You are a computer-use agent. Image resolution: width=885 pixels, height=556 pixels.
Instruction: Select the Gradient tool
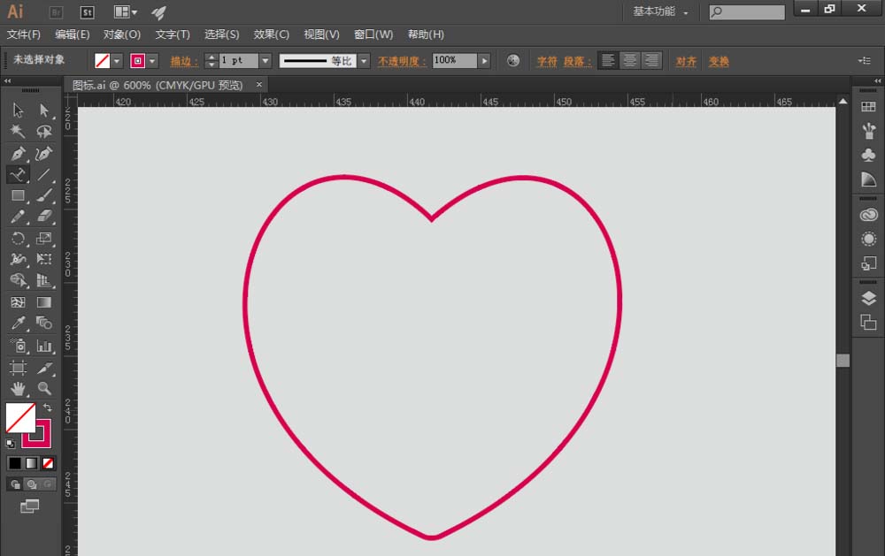point(44,302)
